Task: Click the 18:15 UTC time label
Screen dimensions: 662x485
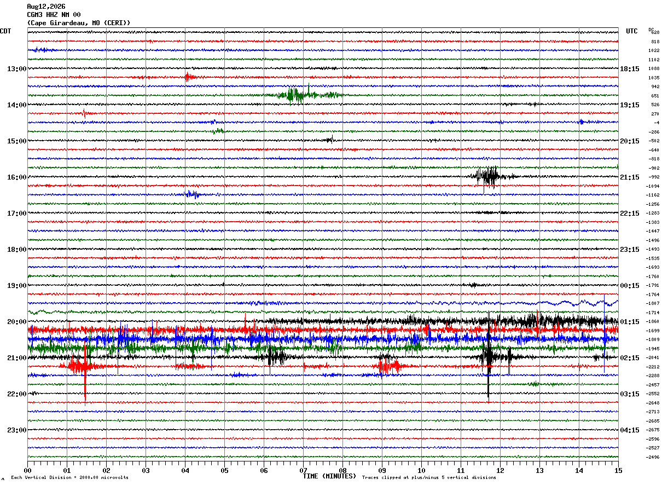Action: pos(630,69)
